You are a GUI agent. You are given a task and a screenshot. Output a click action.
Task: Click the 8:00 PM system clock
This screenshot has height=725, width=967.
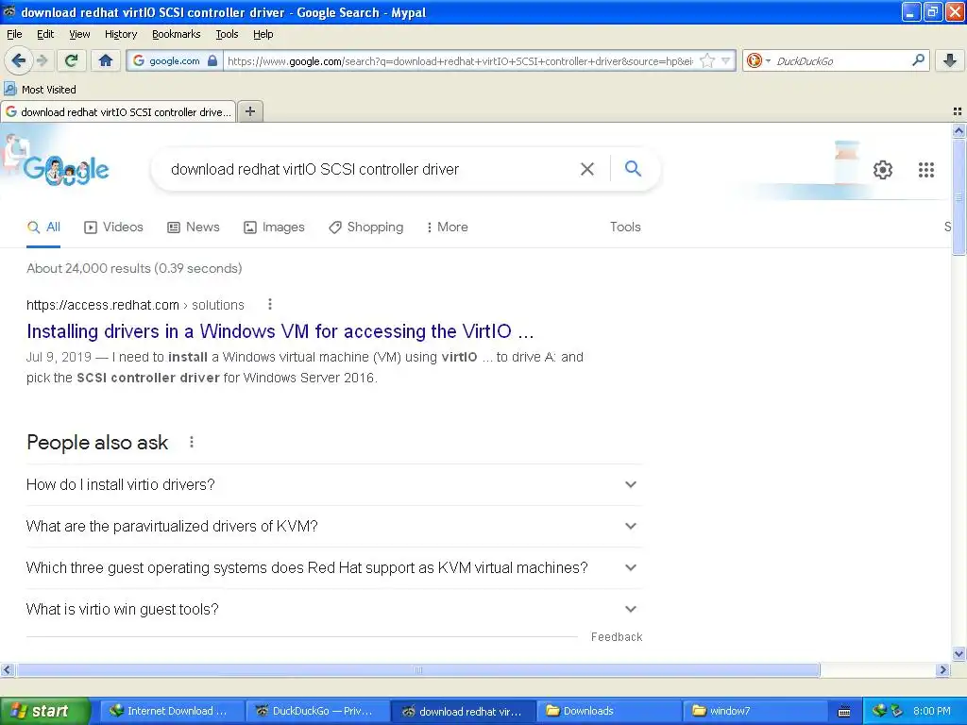[931, 711]
